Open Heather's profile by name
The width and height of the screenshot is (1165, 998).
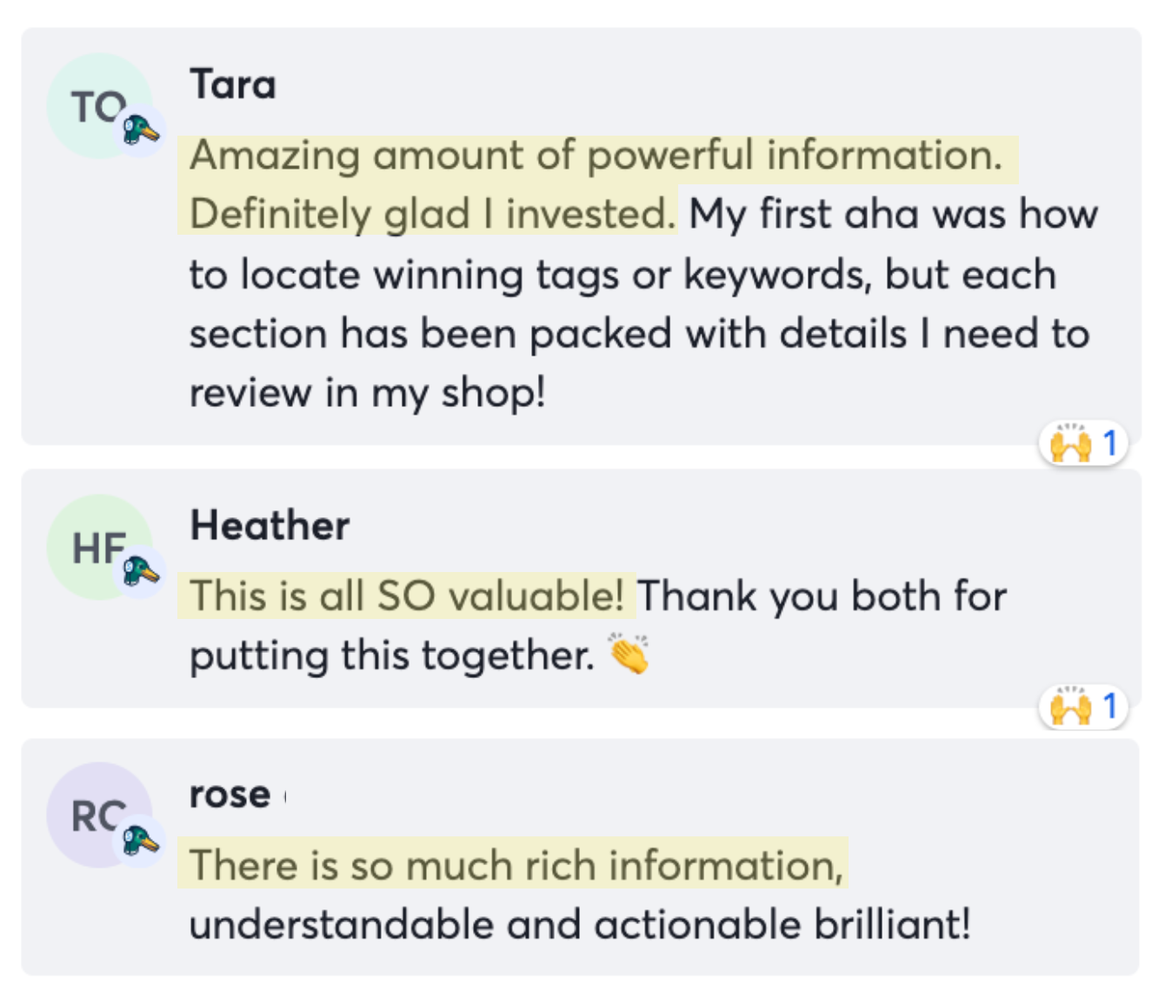(x=270, y=526)
